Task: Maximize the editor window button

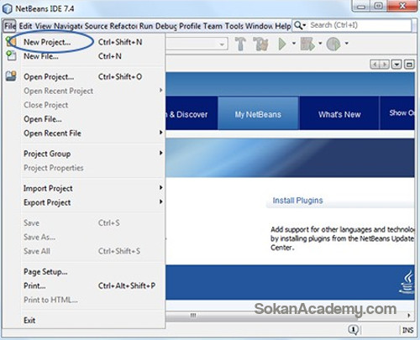Action: pos(409,65)
